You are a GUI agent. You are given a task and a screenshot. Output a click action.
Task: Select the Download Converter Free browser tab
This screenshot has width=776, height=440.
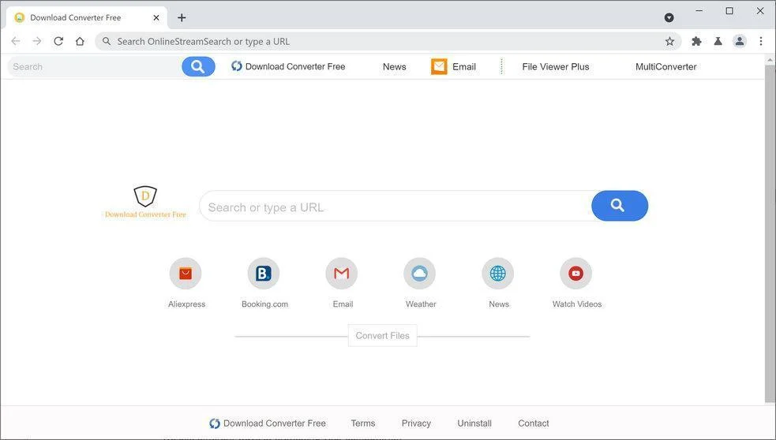click(x=88, y=18)
